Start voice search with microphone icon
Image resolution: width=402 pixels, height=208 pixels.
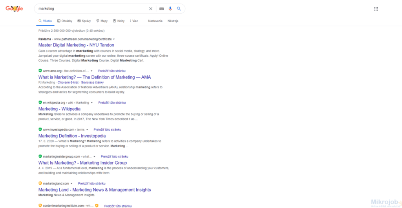[170, 9]
